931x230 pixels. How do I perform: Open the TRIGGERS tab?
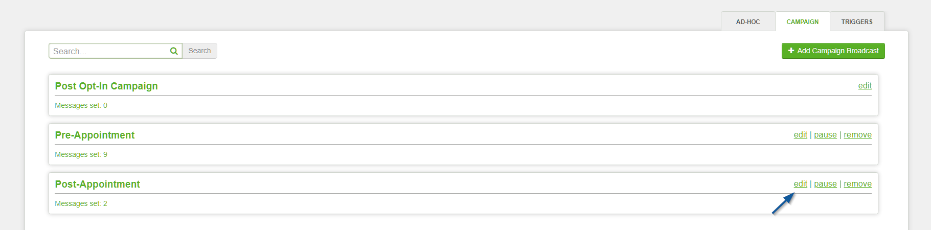(x=857, y=21)
